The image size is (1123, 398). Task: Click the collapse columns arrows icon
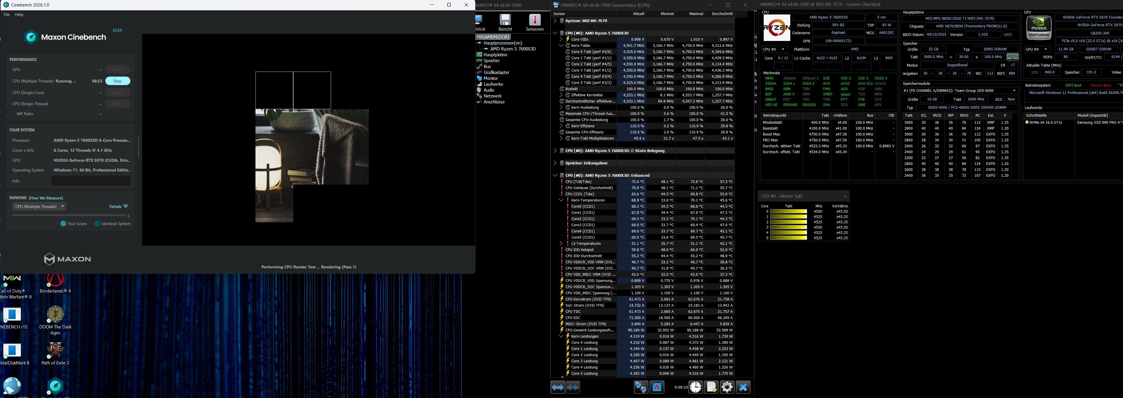[x=573, y=387]
